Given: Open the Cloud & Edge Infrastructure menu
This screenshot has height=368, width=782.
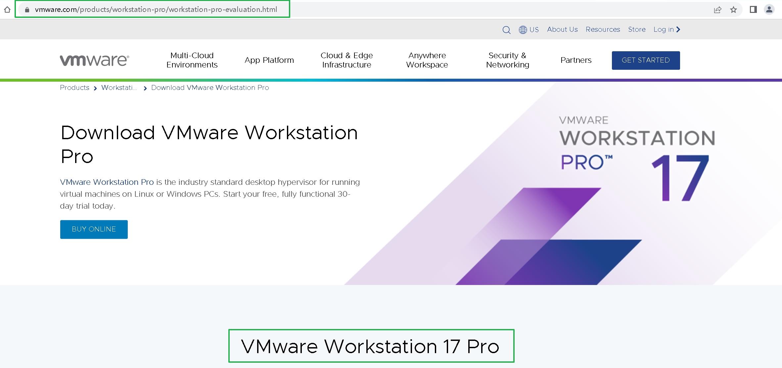Looking at the screenshot, I should coord(346,60).
